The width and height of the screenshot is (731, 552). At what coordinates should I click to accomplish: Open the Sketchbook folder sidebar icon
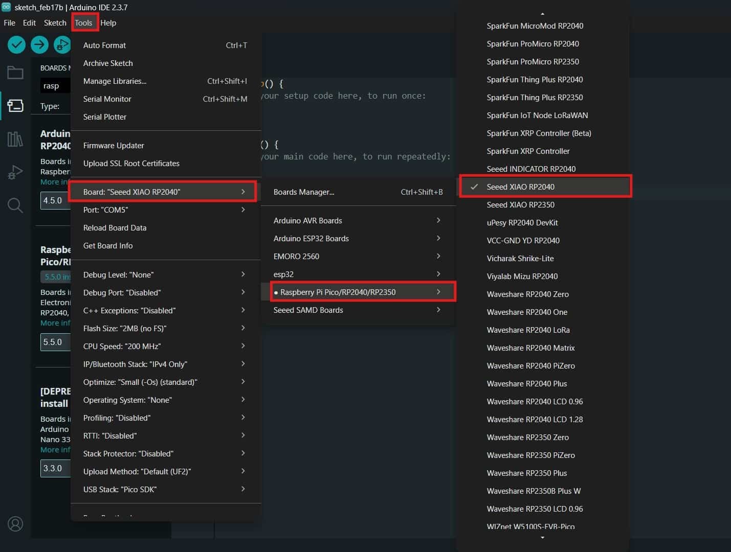pos(15,73)
